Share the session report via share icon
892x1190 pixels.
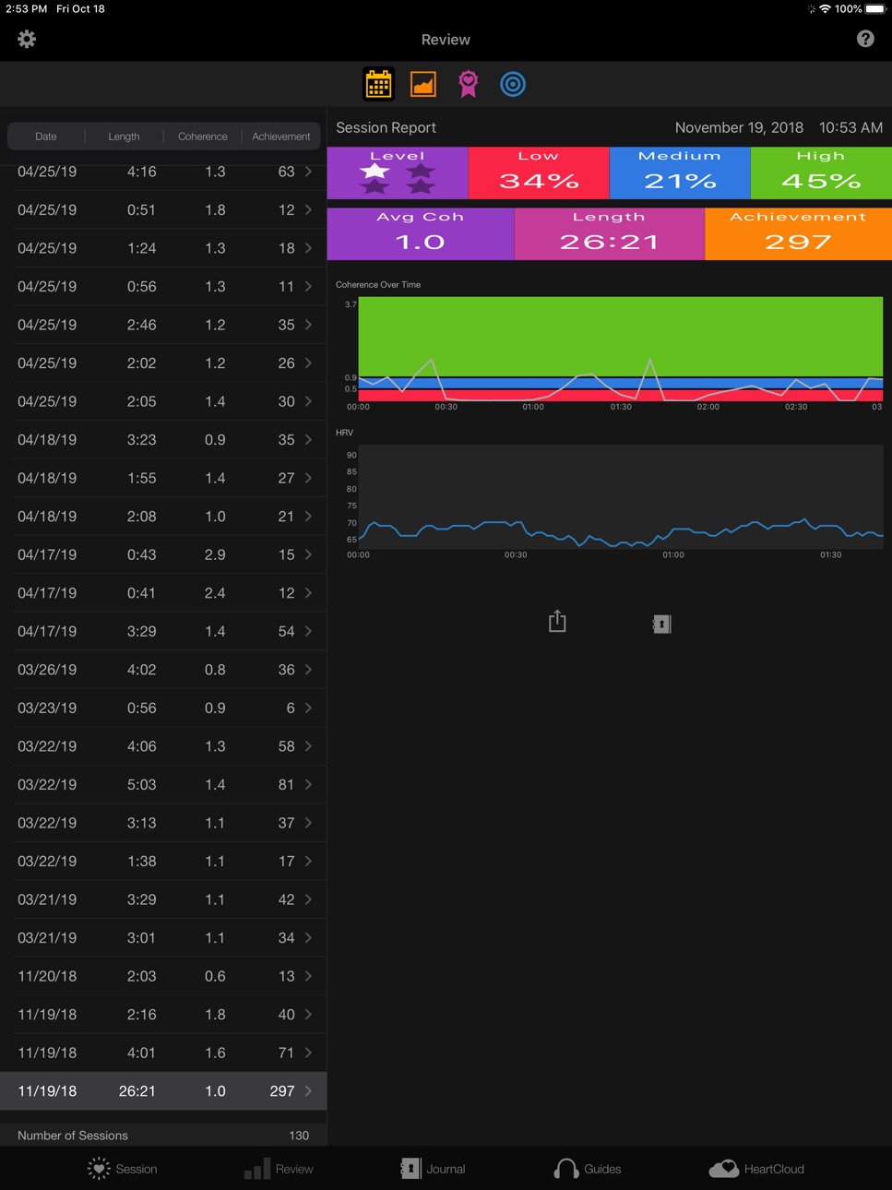click(557, 622)
